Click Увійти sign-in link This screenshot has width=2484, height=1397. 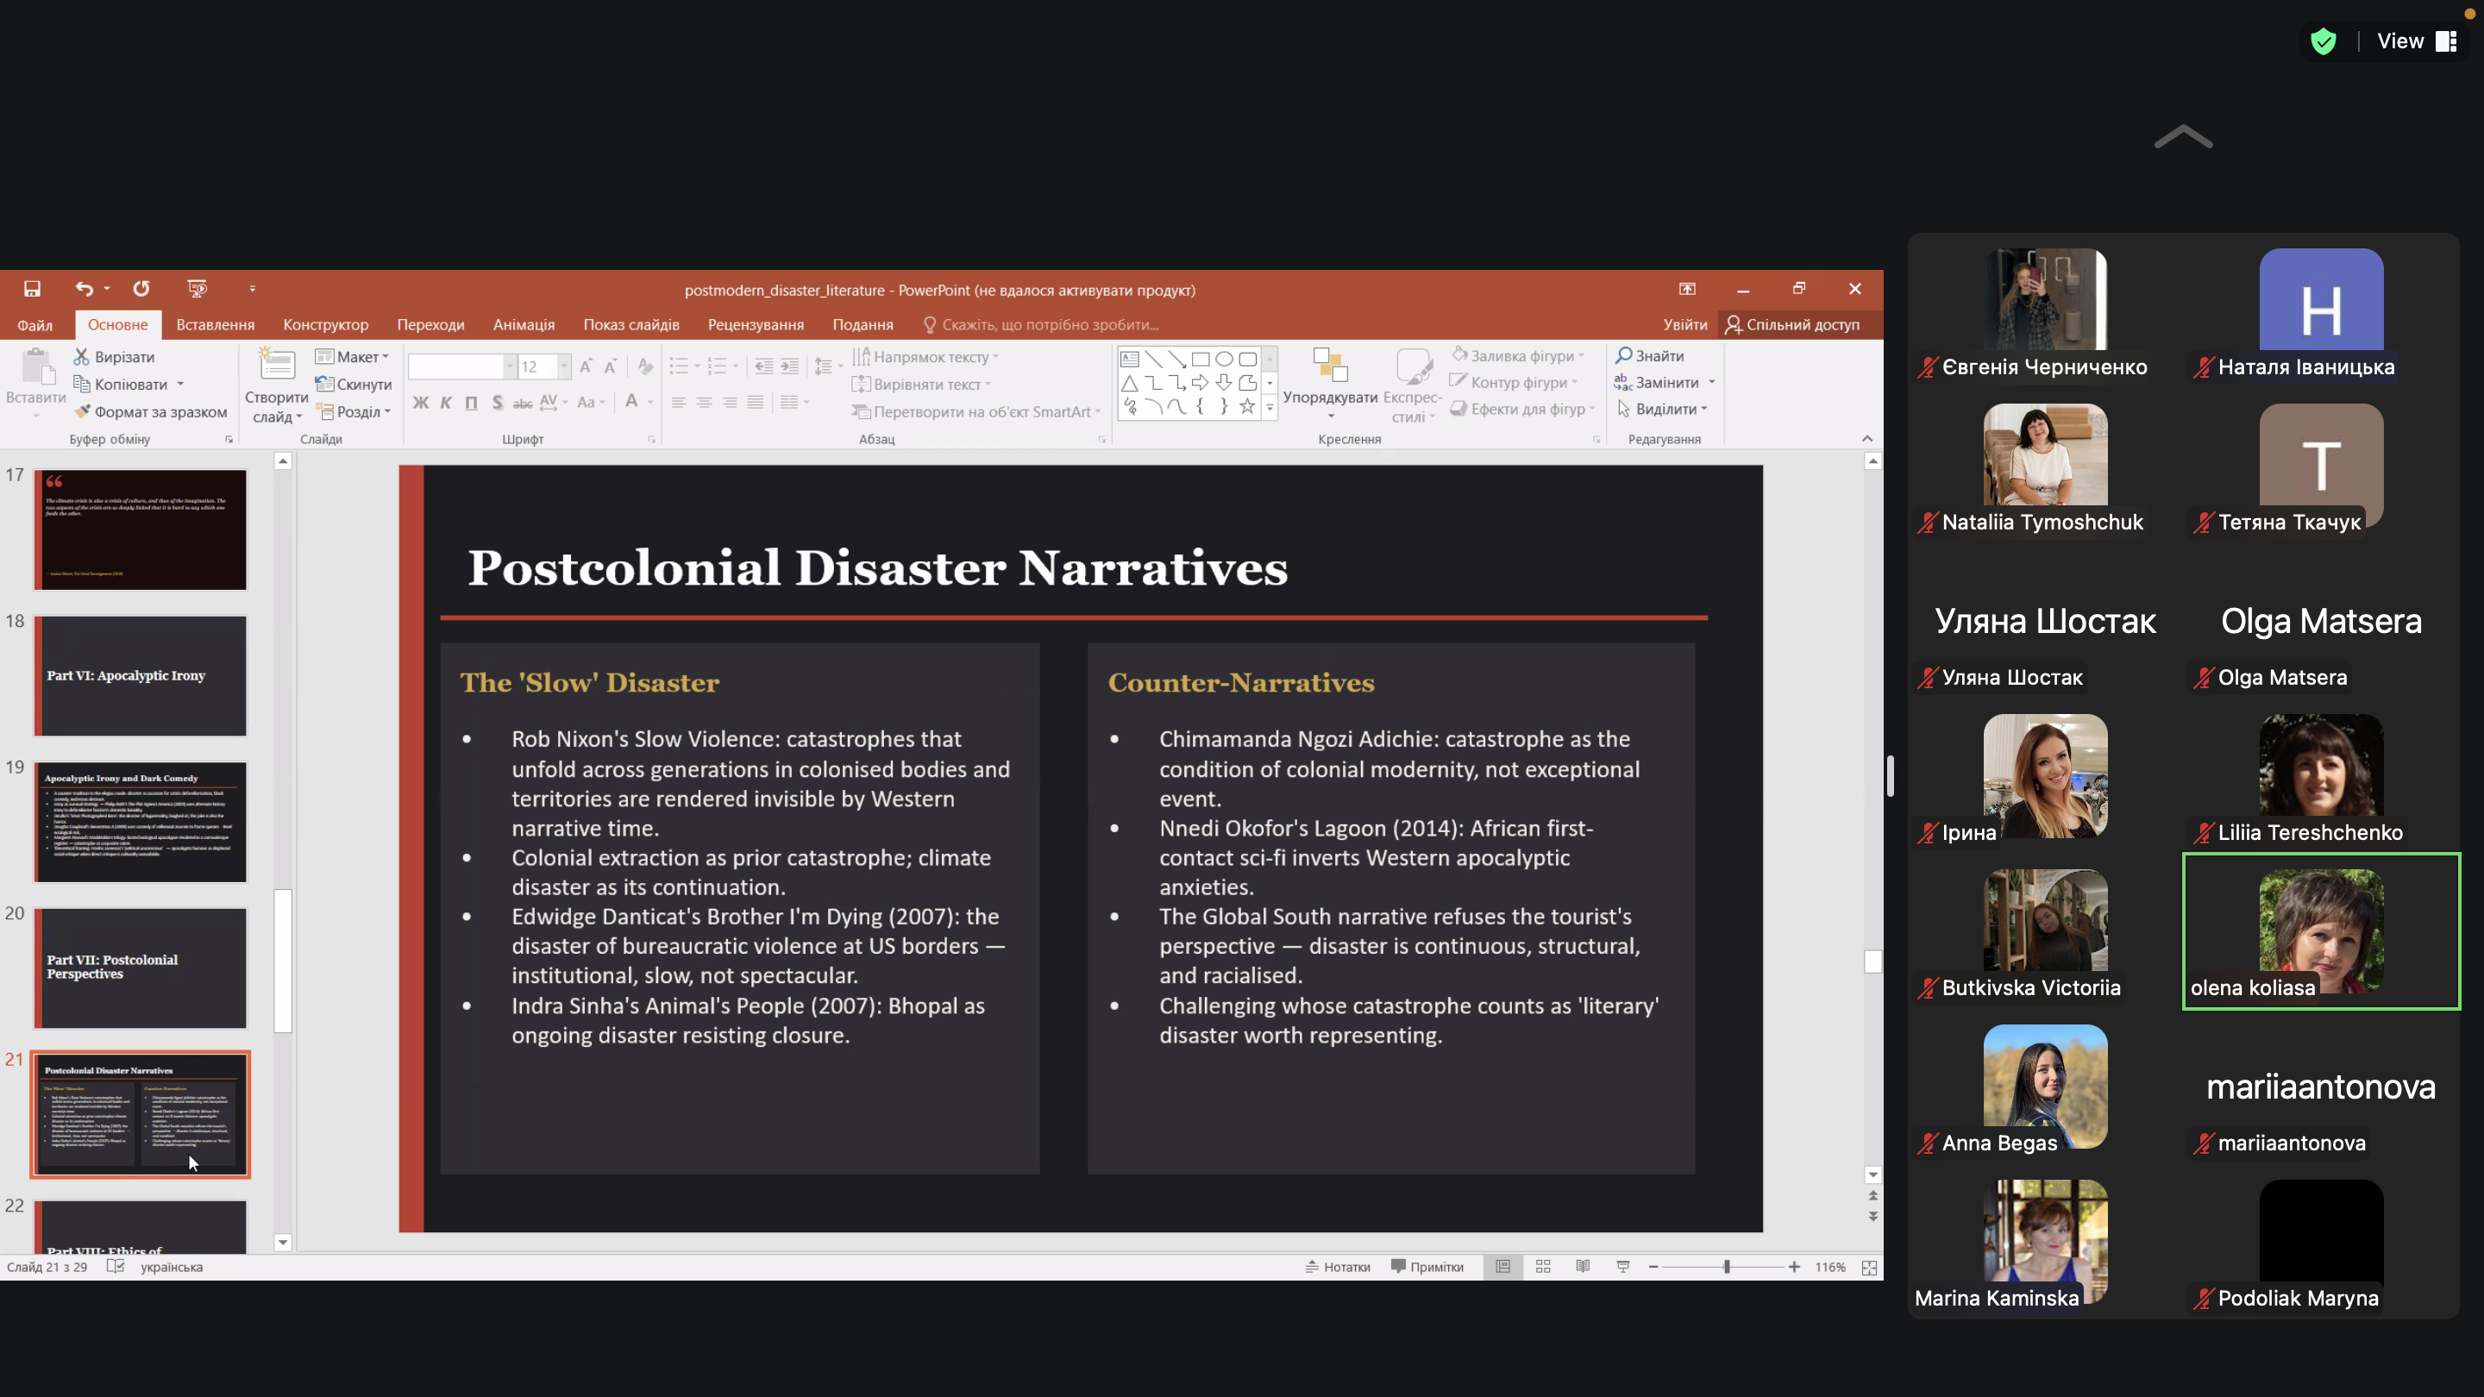point(1684,325)
